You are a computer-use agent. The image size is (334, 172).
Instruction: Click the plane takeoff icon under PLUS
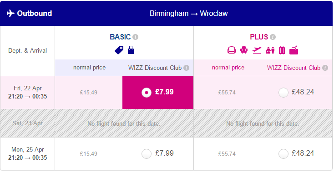257,50
